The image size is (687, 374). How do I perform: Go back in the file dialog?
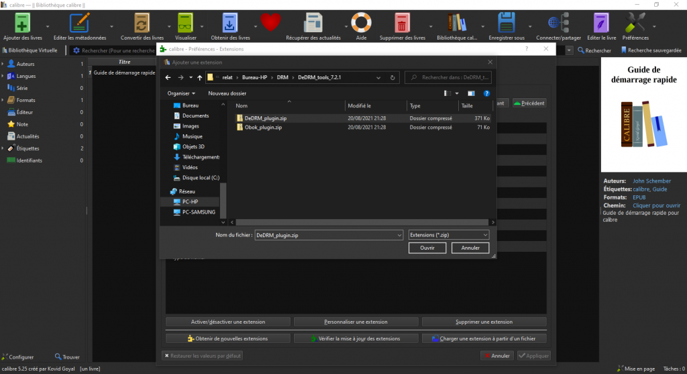click(x=168, y=78)
